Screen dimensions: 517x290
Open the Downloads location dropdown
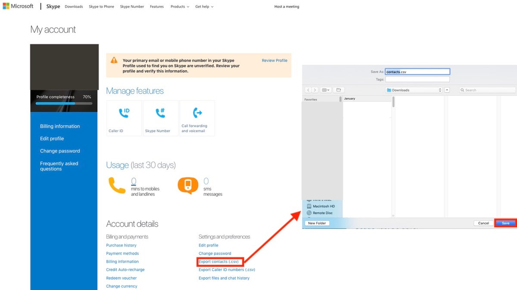414,90
